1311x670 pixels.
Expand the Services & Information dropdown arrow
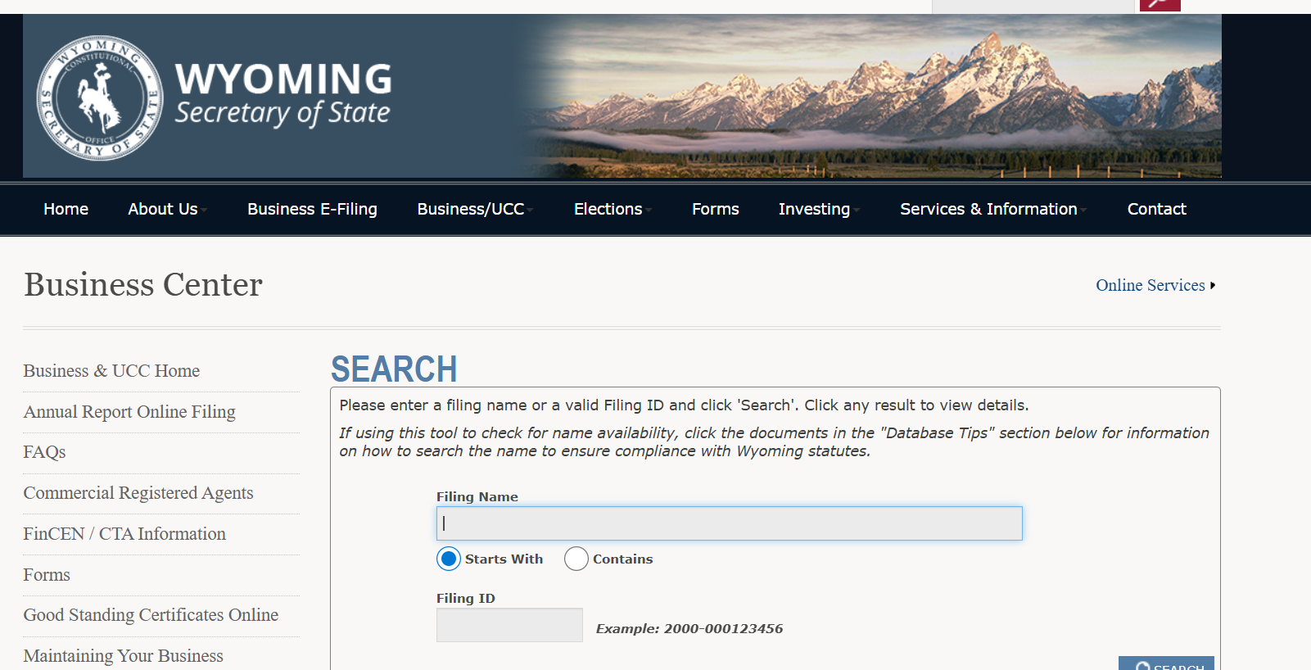tap(1083, 210)
